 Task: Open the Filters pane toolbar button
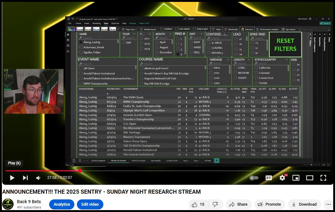pos(217,29)
